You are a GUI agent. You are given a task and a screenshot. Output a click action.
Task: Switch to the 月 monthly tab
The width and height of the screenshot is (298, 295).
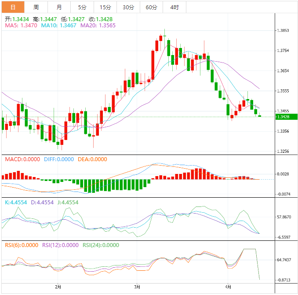coord(59,7)
